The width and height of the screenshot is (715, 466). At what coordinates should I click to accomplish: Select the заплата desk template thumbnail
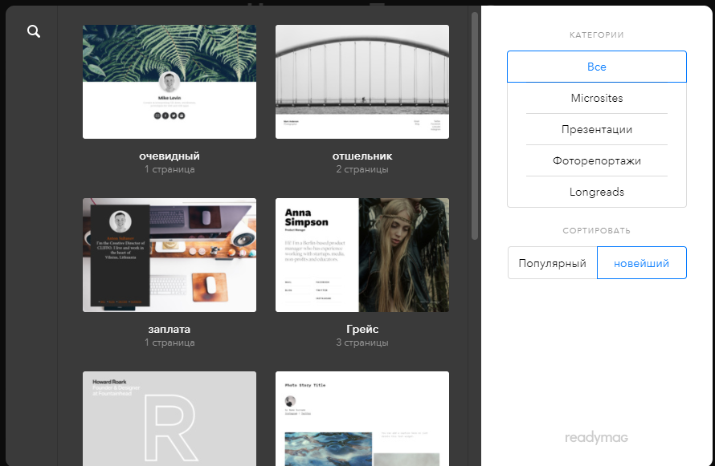pos(170,255)
